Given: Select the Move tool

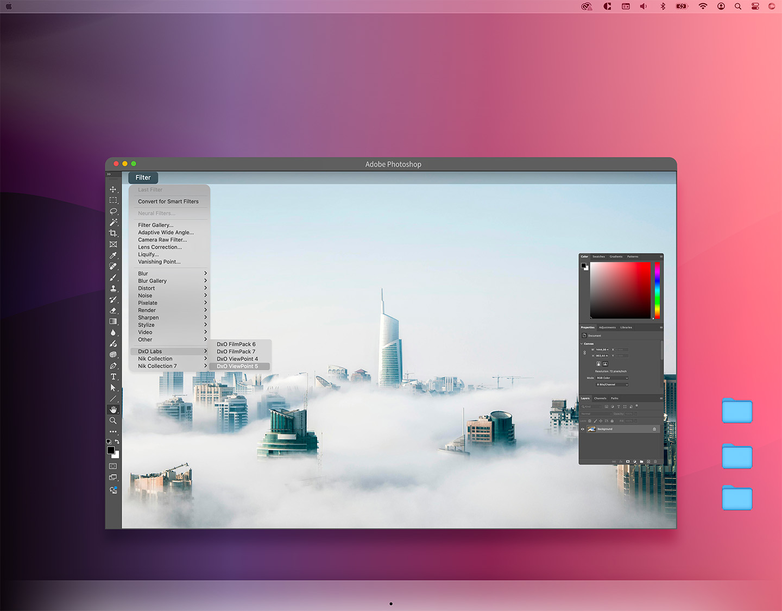Looking at the screenshot, I should coord(113,190).
